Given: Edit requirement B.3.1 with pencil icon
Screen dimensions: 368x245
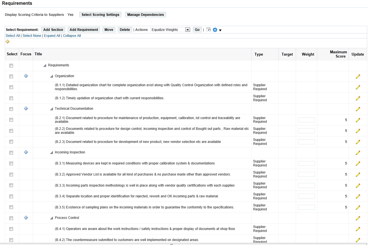Looking at the screenshot, I should [358, 163].
